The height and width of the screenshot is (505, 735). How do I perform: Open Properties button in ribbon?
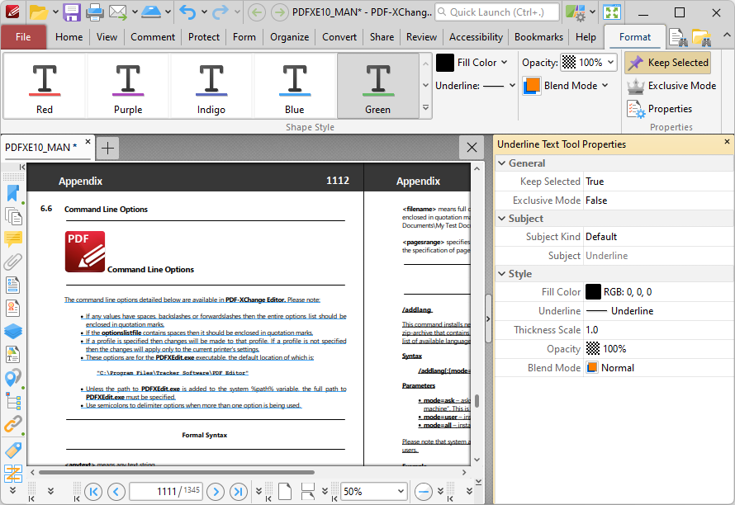(x=660, y=109)
